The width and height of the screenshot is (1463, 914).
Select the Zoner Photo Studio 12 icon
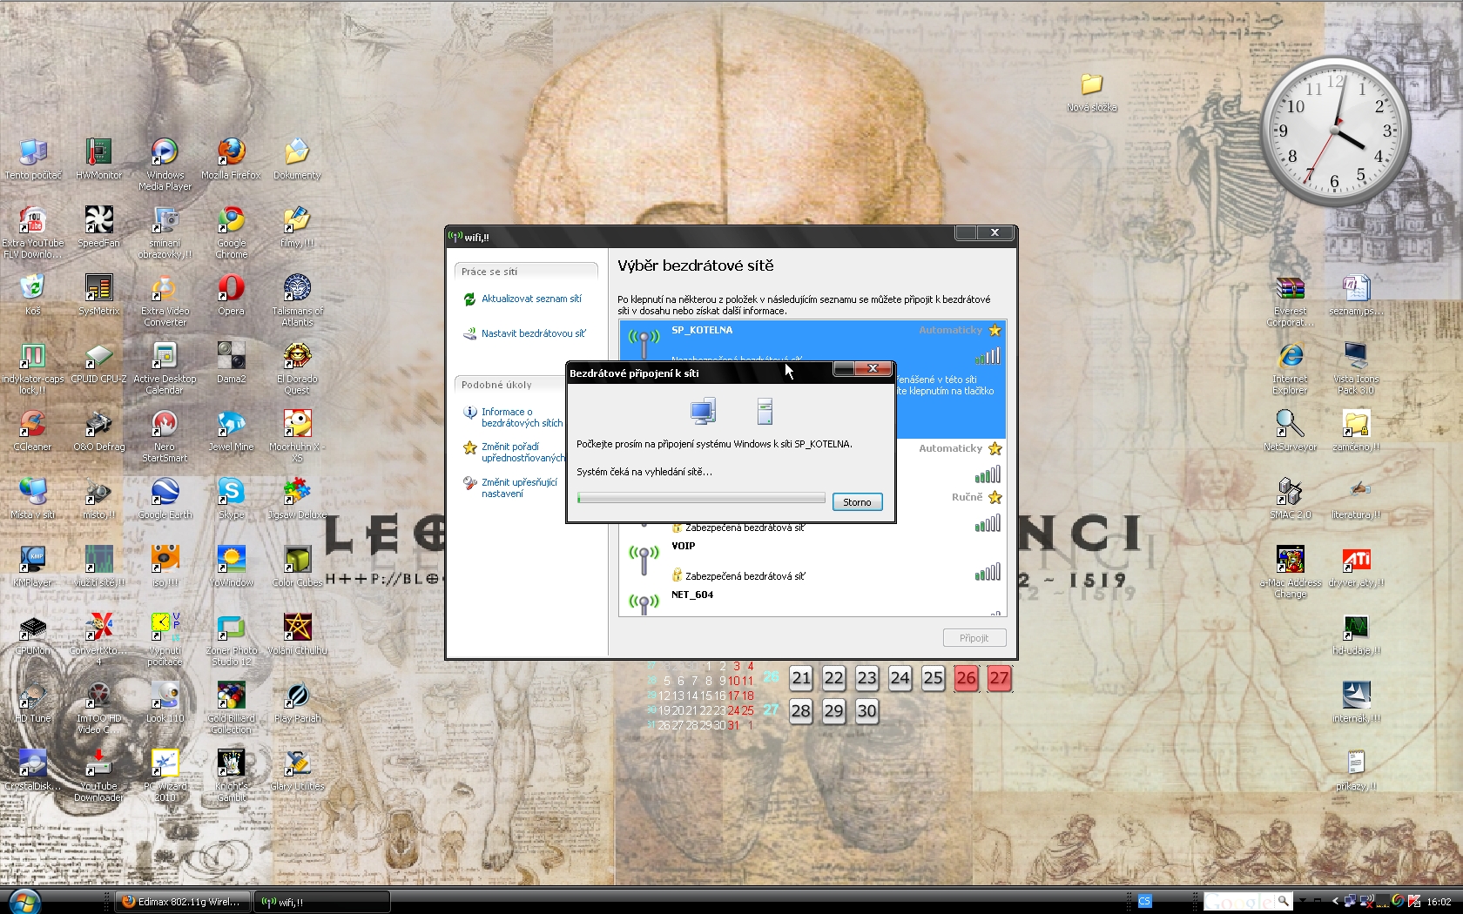click(231, 639)
